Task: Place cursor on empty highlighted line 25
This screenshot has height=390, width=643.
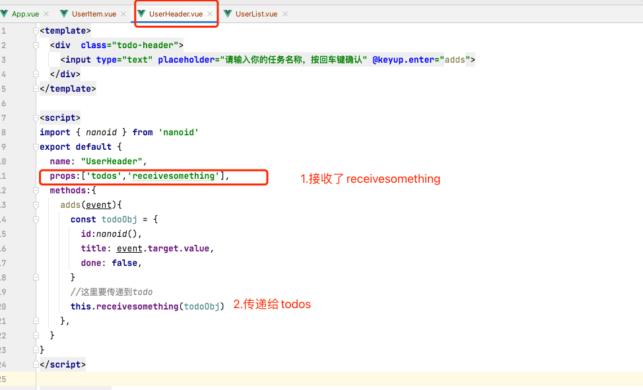Action: 341,379
